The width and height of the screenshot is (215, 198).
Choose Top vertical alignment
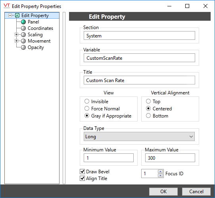[148, 101]
